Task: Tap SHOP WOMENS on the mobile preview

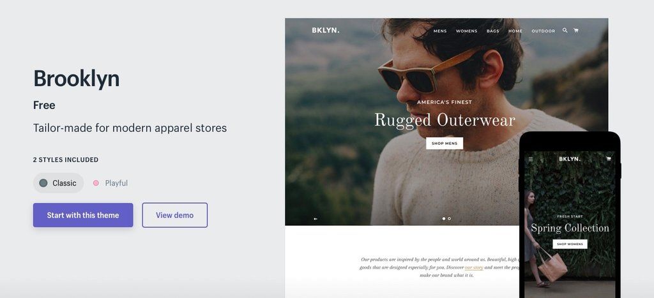Action: 570,244
